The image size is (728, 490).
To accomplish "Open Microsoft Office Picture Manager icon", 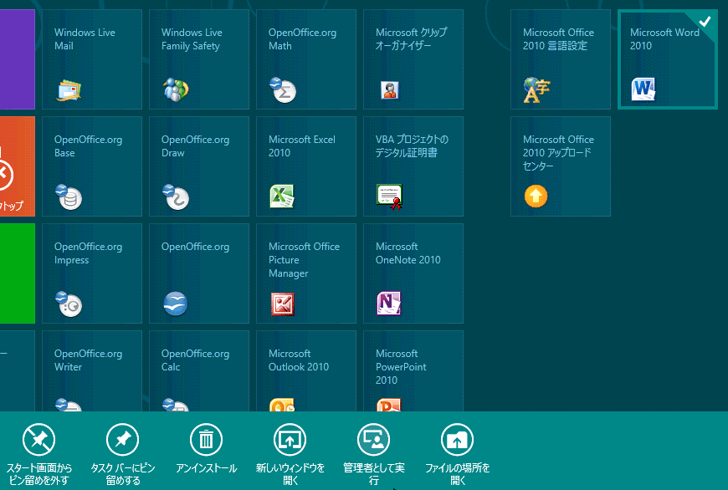I will [283, 304].
